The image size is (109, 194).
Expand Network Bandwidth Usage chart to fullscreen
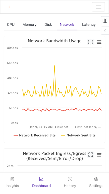[x=91, y=42]
